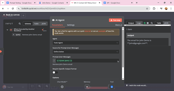Click the plus button beside Back to canvas
The width and height of the screenshot is (174, 91).
point(23,16)
